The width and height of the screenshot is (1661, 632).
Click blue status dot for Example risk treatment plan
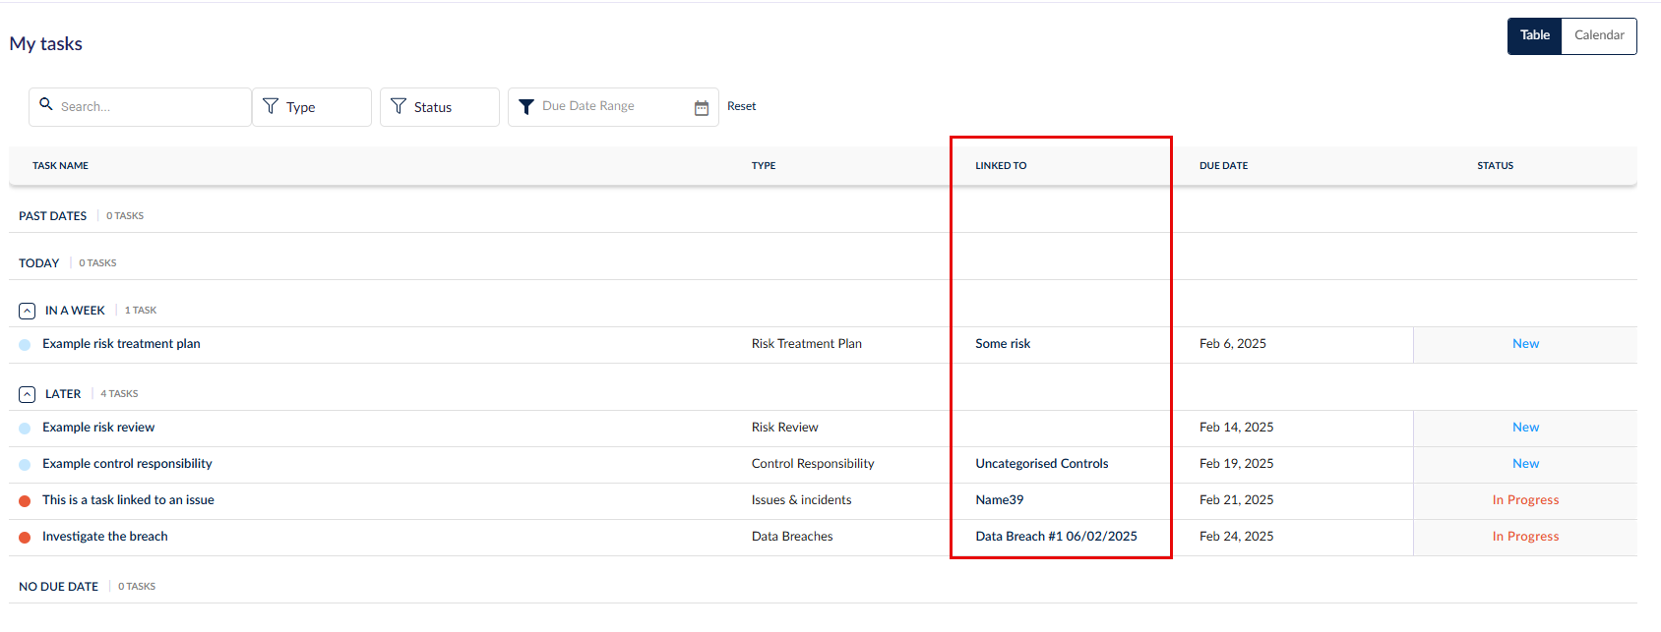point(25,345)
